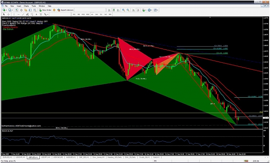Switch to line chart display icon
The image size is (270, 163).
[x=118, y=10]
